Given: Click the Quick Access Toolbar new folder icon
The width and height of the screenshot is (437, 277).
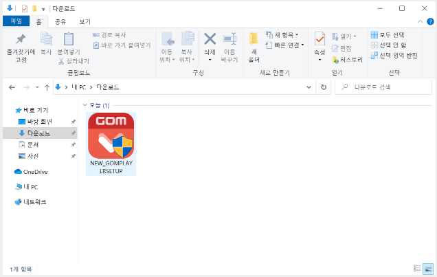Looking at the screenshot, I should tap(34, 9).
